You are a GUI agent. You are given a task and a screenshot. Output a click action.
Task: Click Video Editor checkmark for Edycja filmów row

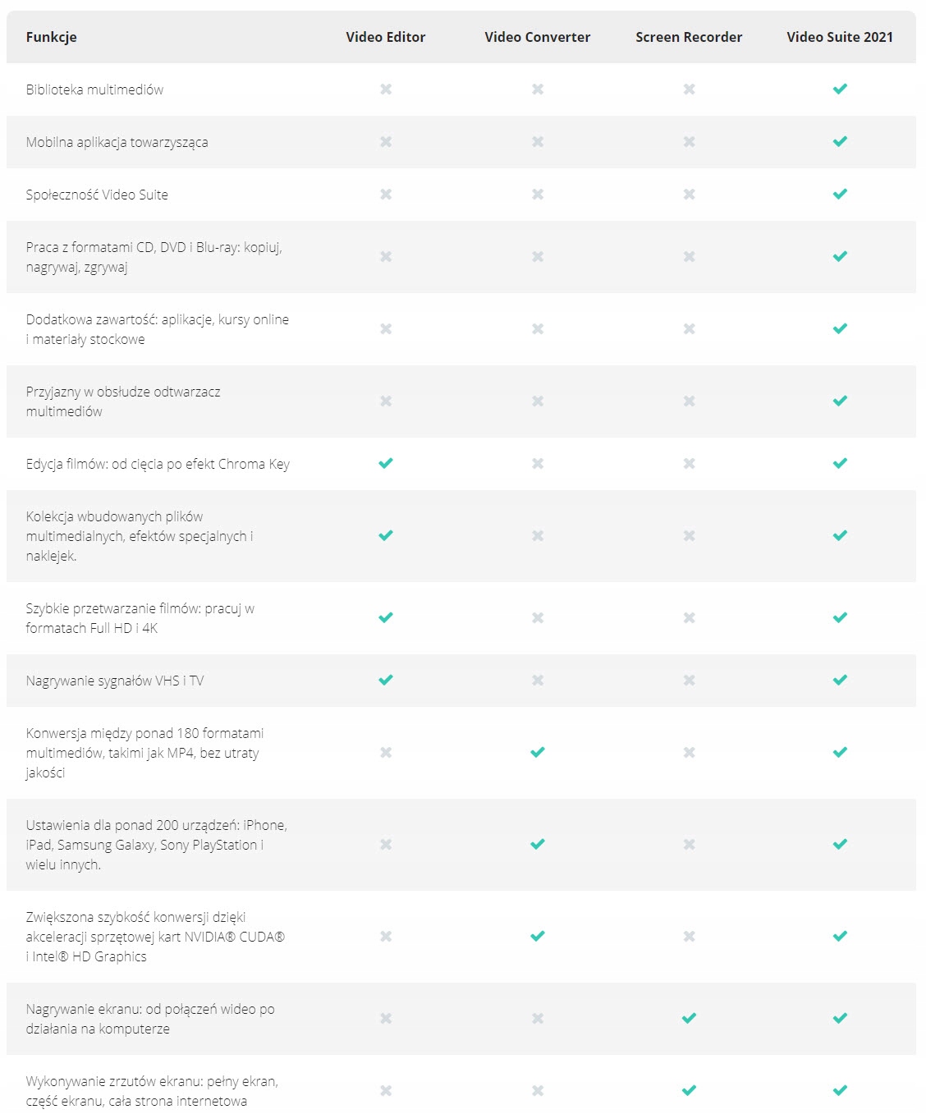(386, 463)
